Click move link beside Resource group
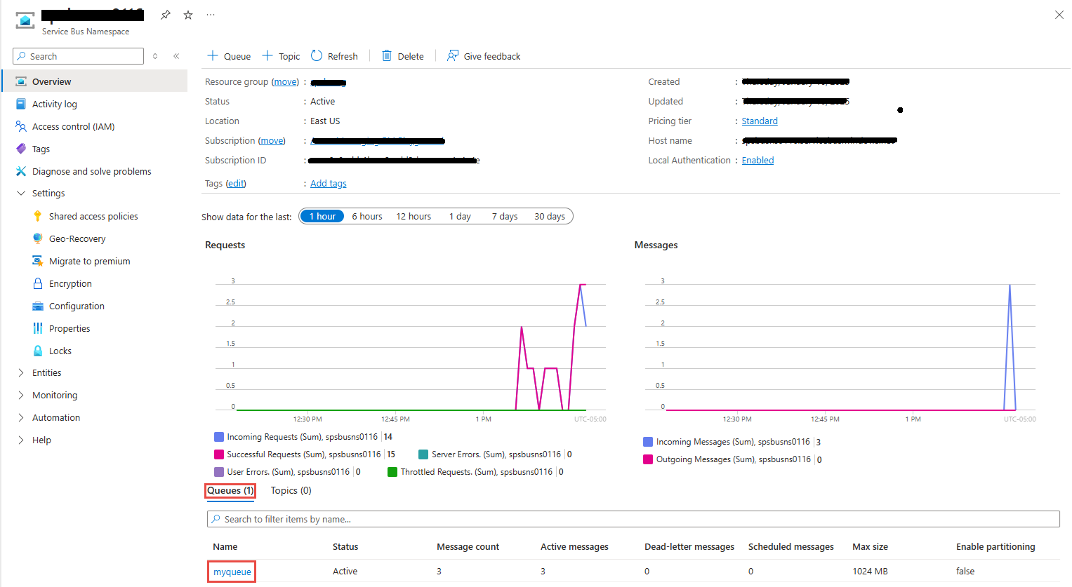The width and height of the screenshot is (1072, 587). pyautogui.click(x=285, y=81)
